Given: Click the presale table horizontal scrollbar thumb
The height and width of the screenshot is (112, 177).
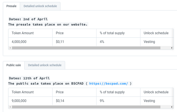Looking at the screenshot, I should [86, 48].
